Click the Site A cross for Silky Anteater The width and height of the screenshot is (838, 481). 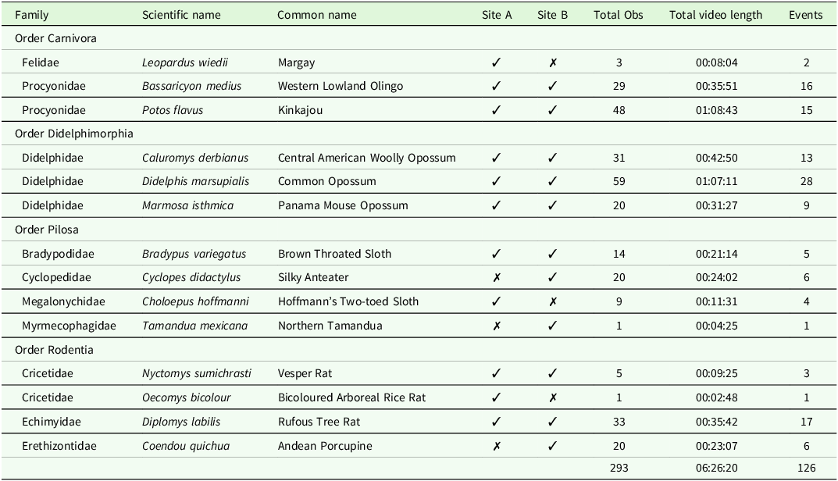click(497, 277)
